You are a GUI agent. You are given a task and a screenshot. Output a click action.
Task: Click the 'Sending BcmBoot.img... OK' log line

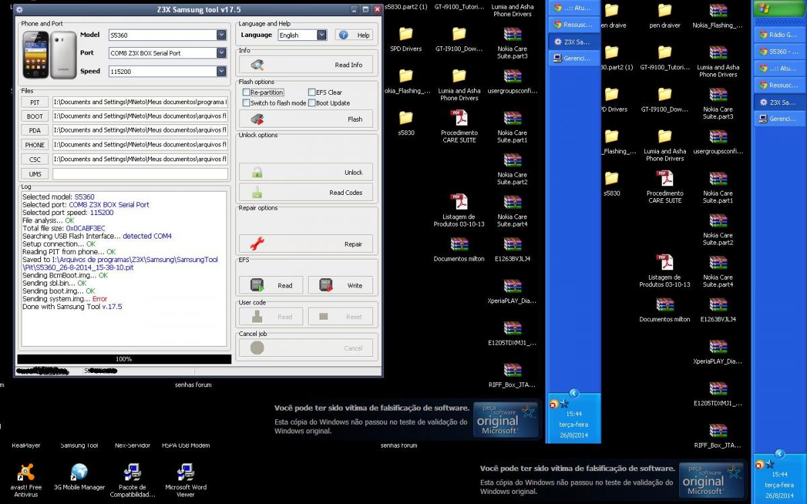[x=65, y=276]
